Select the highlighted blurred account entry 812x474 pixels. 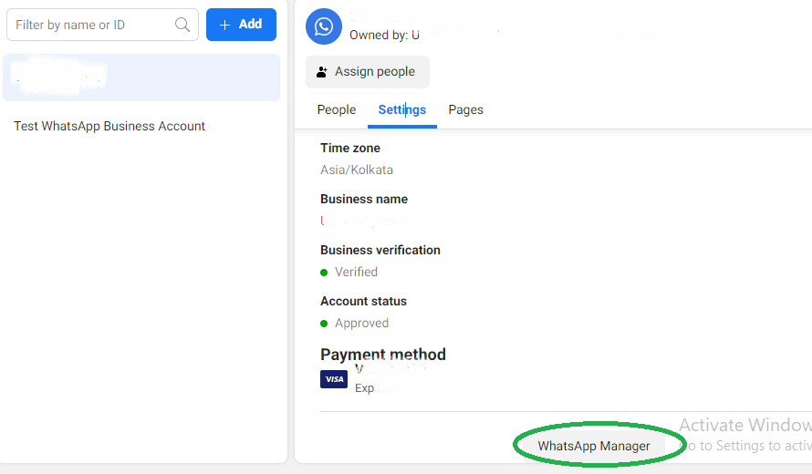tap(141, 77)
